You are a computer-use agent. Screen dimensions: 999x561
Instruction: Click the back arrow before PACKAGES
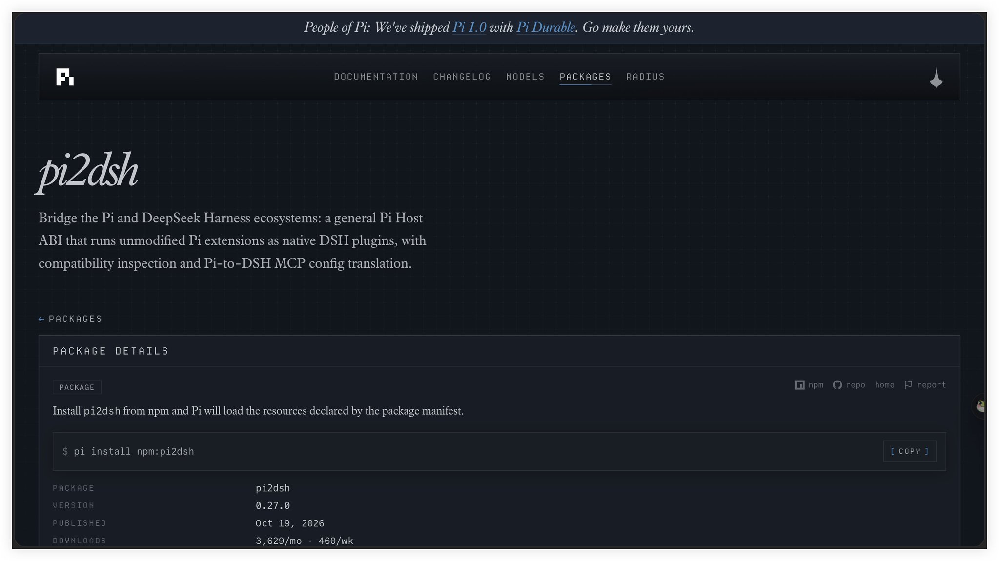point(41,319)
